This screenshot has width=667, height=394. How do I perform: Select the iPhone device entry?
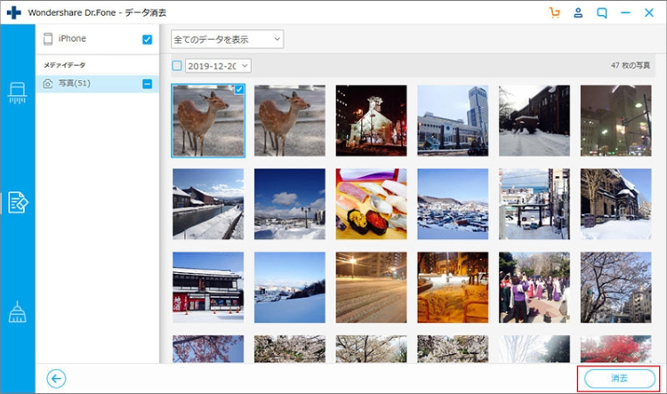pyautogui.click(x=71, y=39)
